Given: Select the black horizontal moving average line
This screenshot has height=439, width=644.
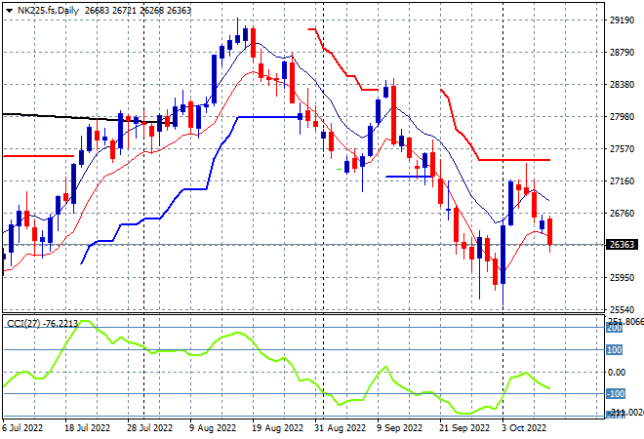Looking at the screenshot, I should click(x=84, y=117).
